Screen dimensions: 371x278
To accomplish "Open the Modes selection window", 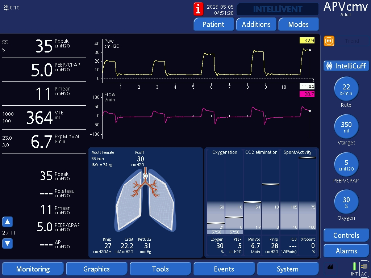I will 299,24.
